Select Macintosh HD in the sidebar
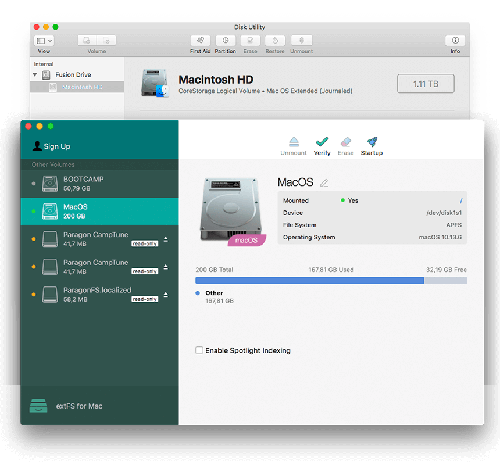Image resolution: width=500 pixels, height=462 pixels. [83, 88]
